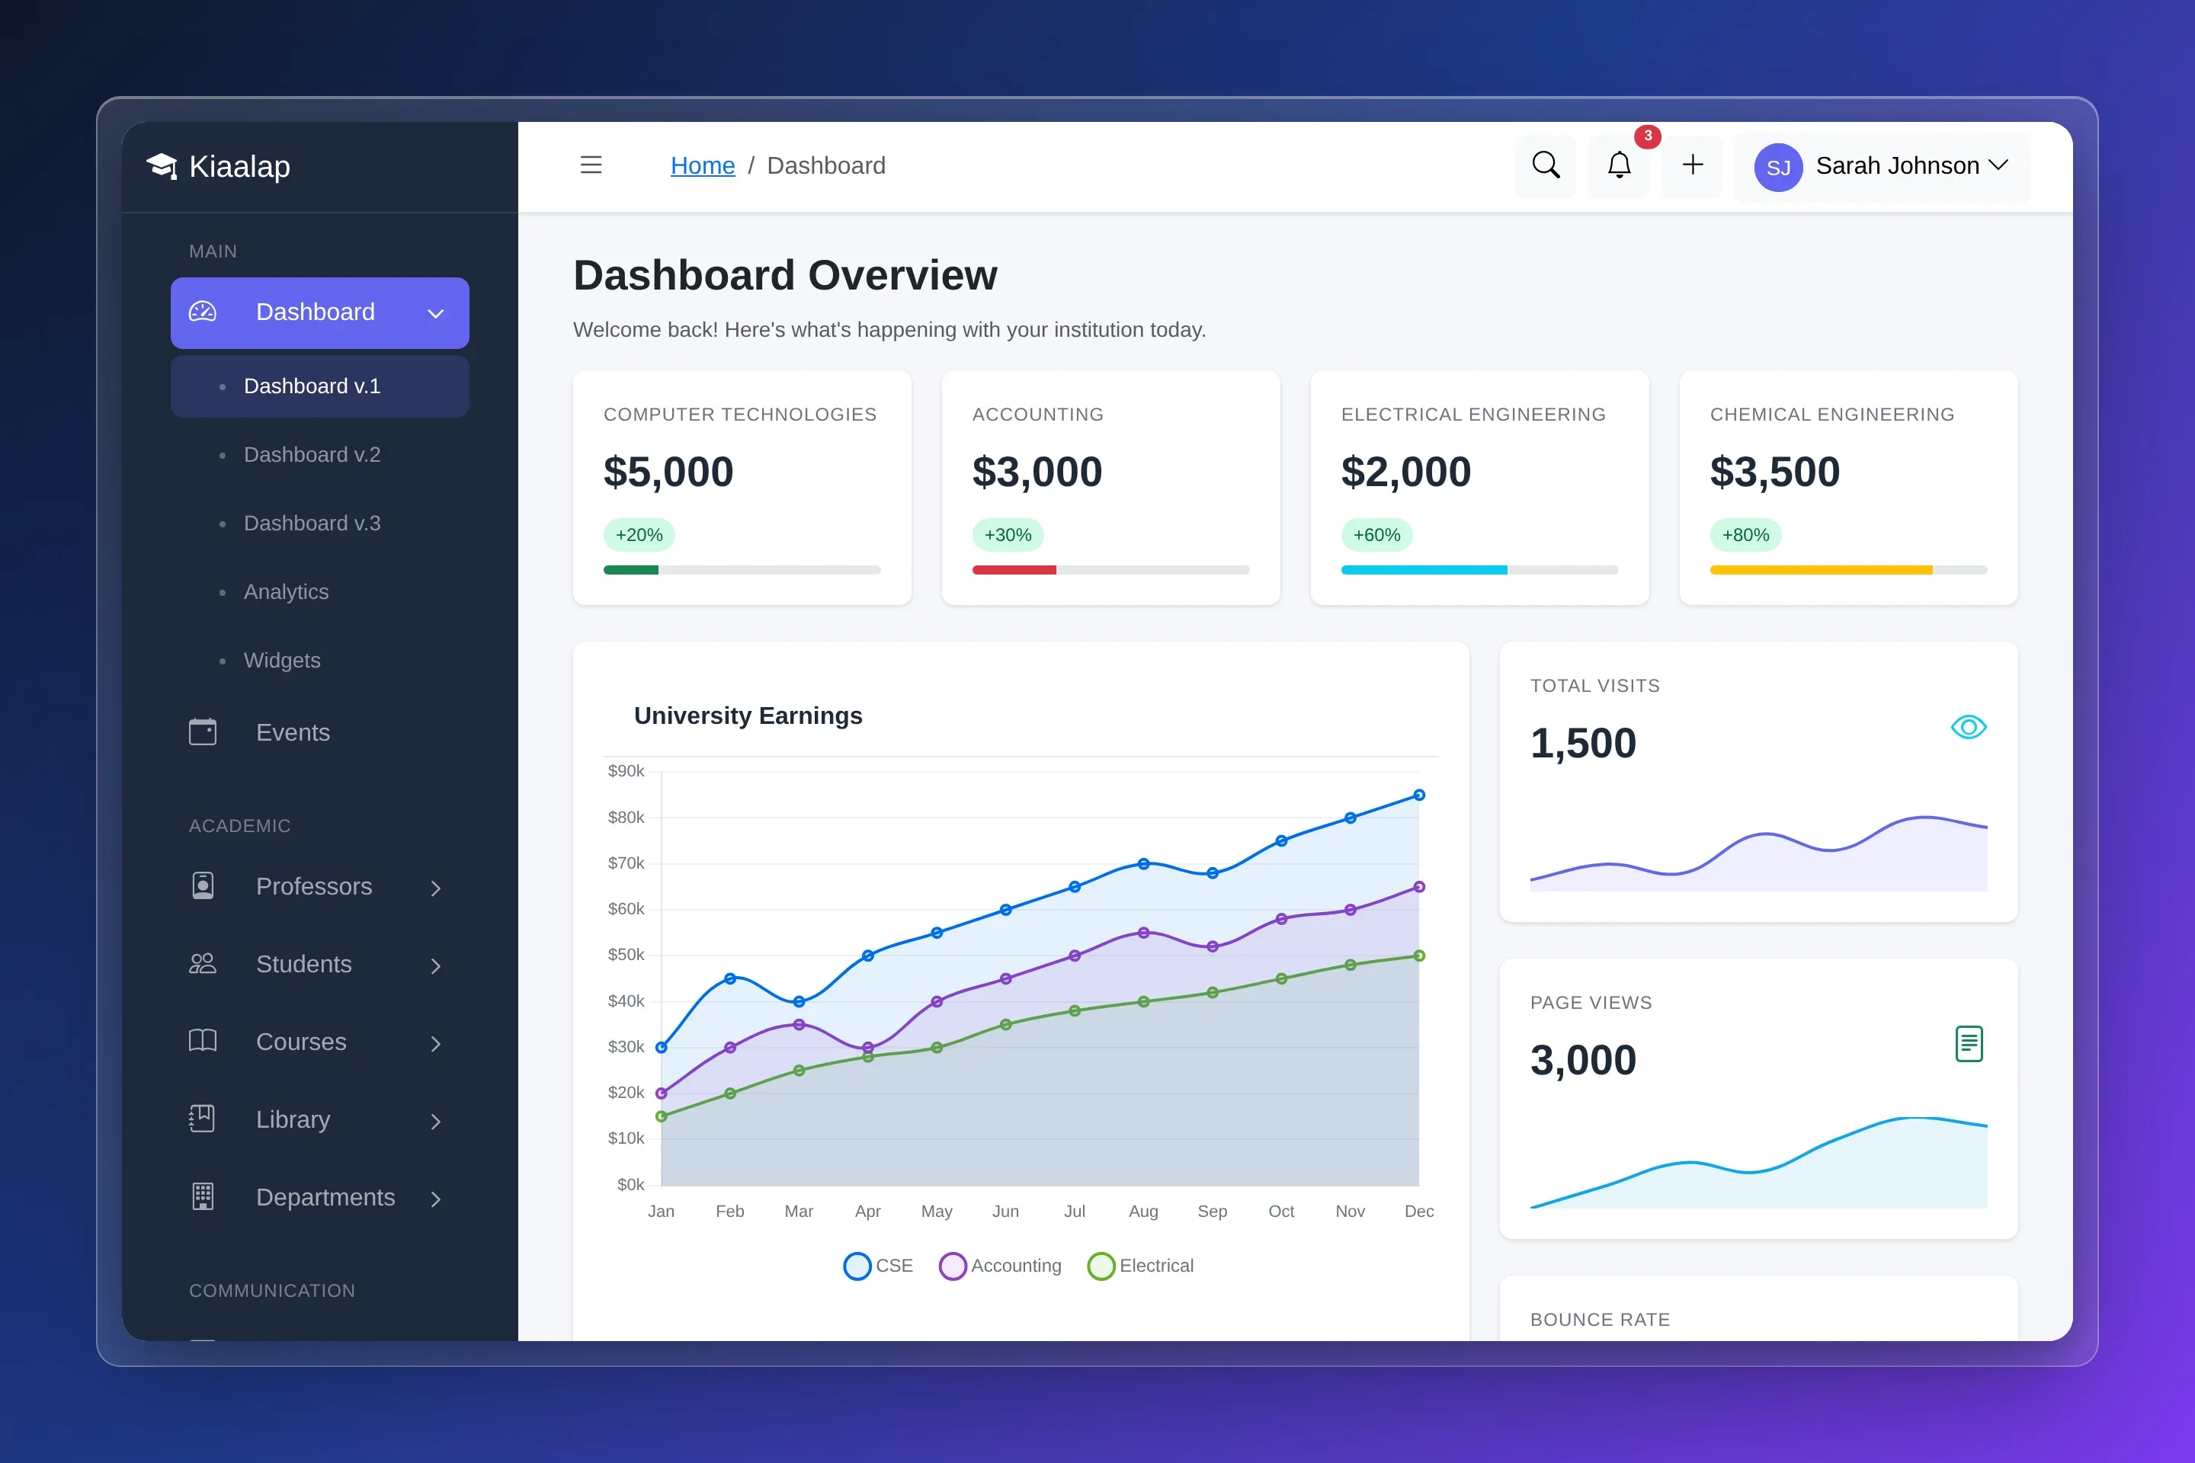Expand the Professors submenu arrow
Image resolution: width=2195 pixels, height=1463 pixels.
pos(435,887)
